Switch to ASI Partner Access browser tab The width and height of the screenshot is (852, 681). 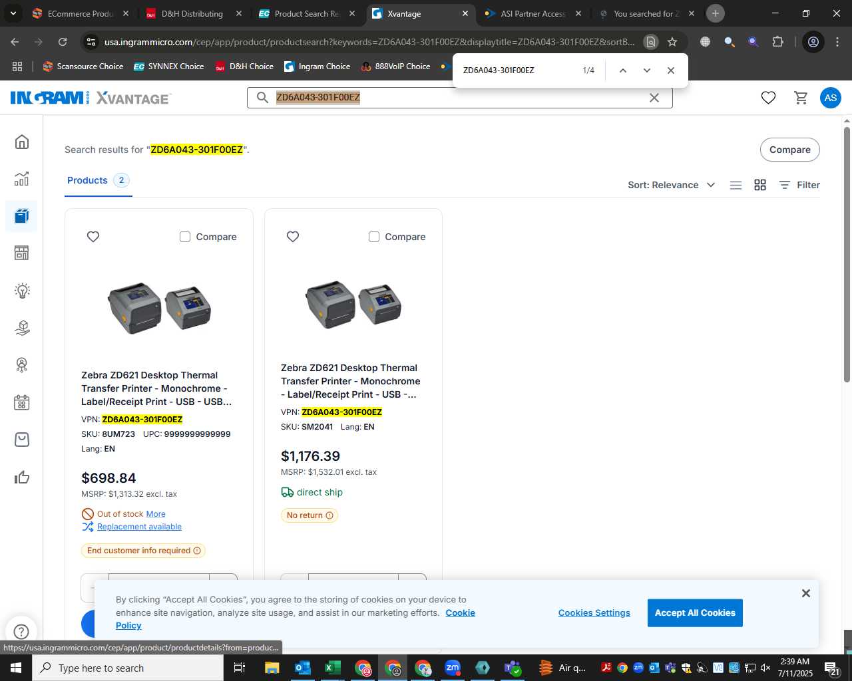(x=532, y=13)
